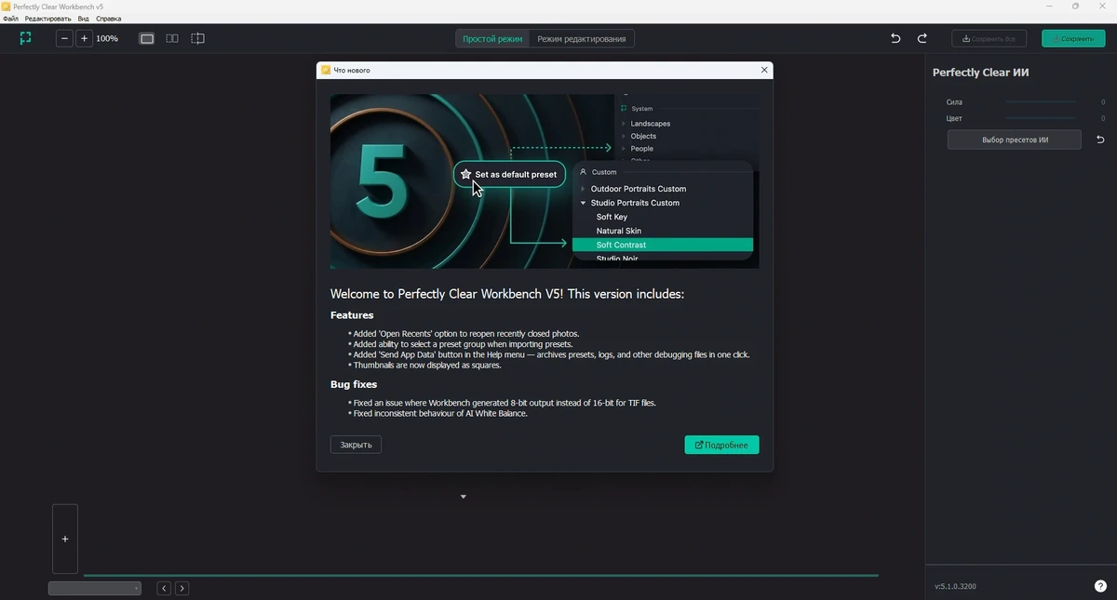Switch to Простой режим tab
Screen dimensions: 1117x600
click(492, 39)
